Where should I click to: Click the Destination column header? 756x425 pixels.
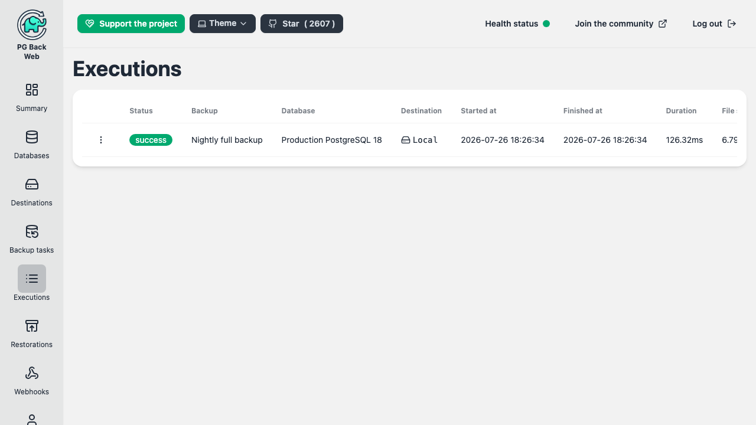[421, 111]
